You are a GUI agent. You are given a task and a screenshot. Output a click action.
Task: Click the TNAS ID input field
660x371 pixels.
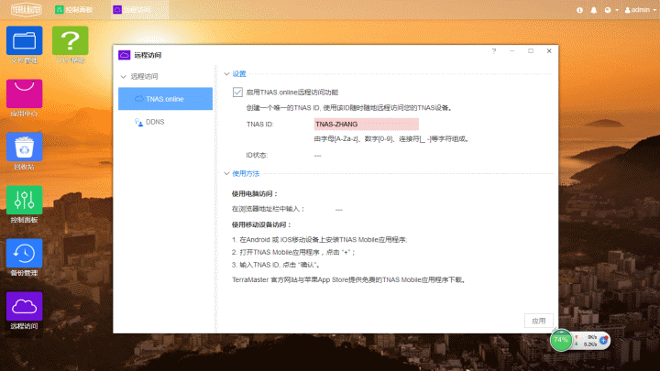click(x=366, y=124)
